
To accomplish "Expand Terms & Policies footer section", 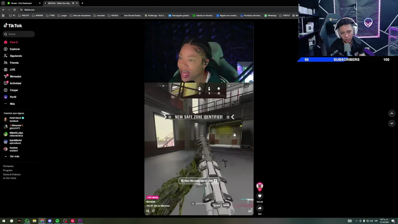I will pos(12,175).
